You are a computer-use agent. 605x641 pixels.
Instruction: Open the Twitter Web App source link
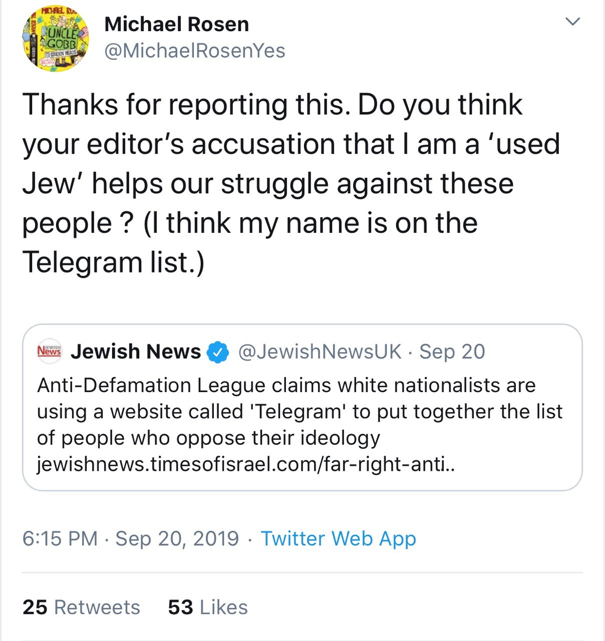pos(339,538)
